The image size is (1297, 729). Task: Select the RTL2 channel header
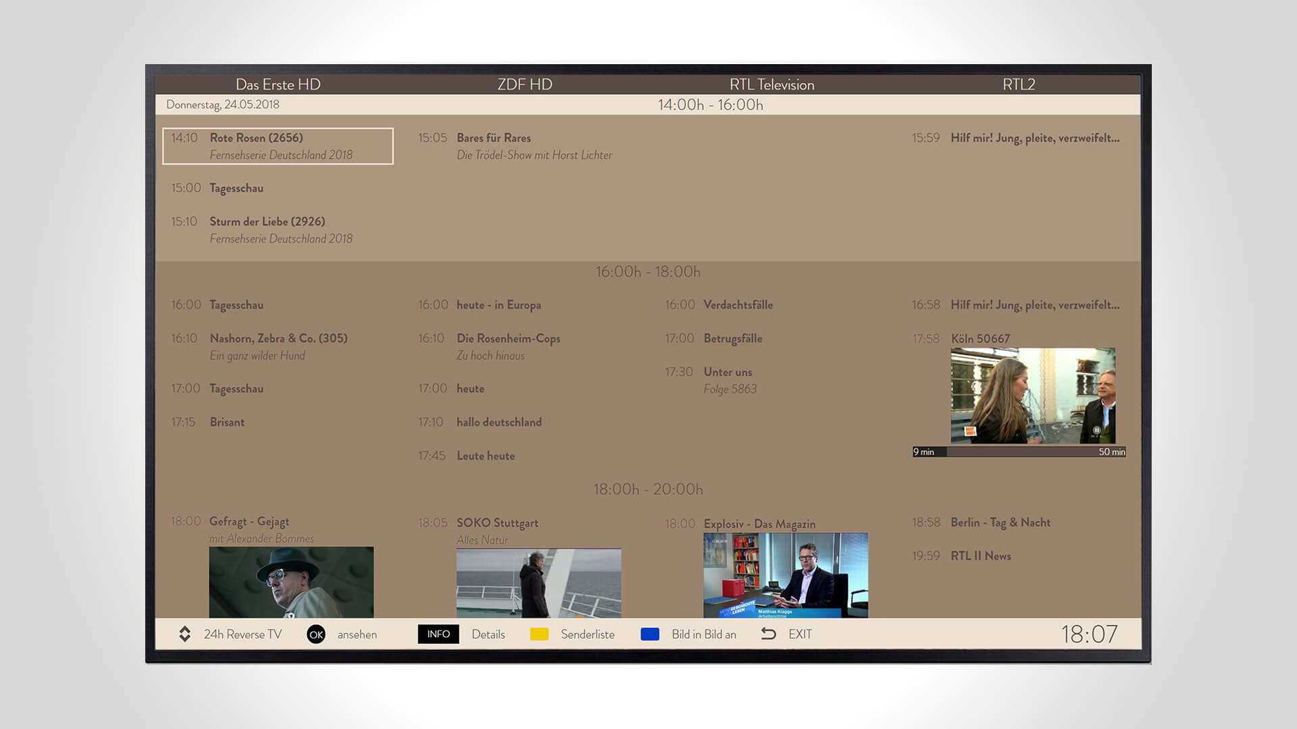click(x=1019, y=84)
